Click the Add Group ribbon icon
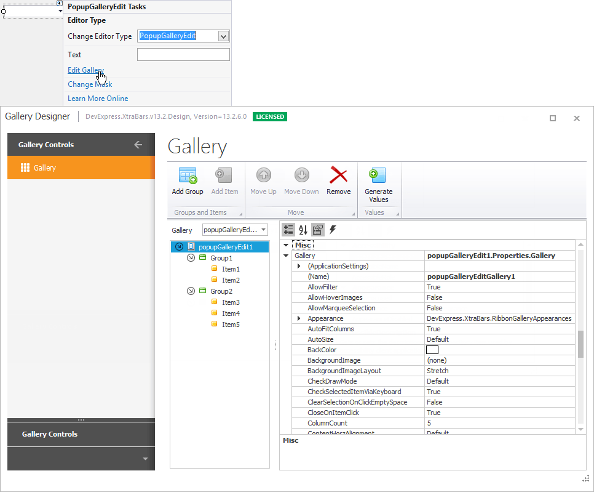The width and height of the screenshot is (594, 492). tap(188, 175)
